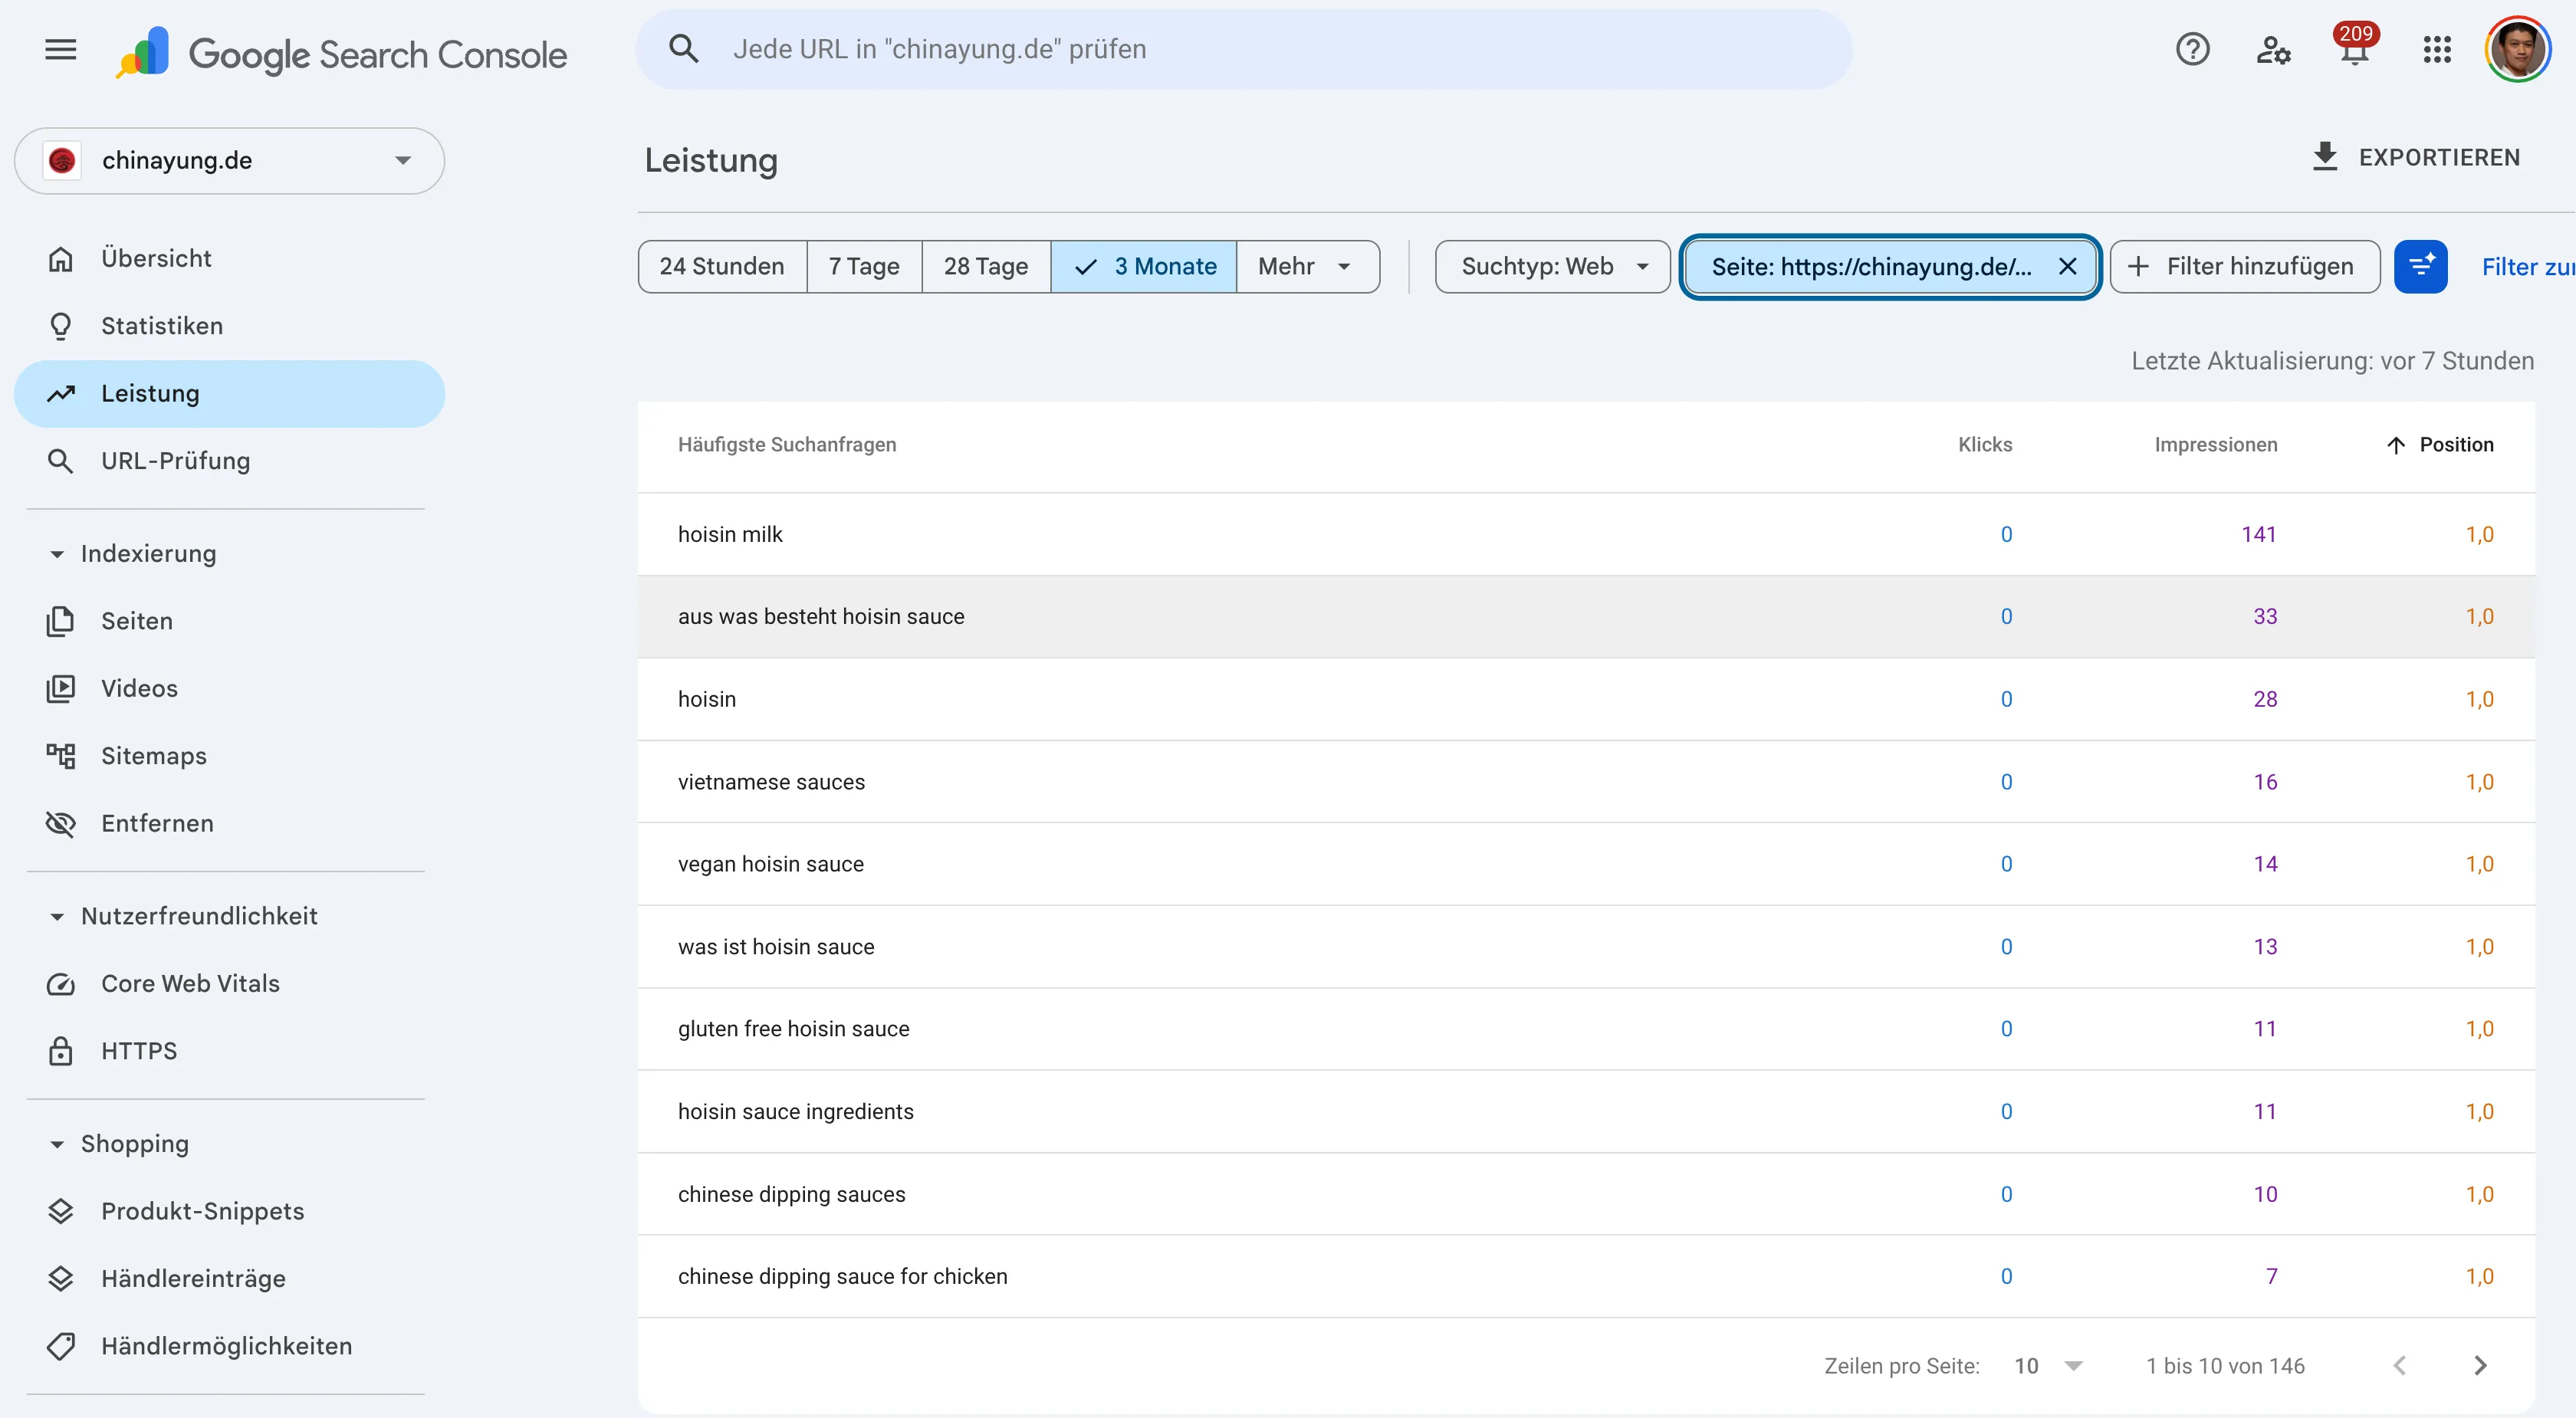Click the Sitemaps icon in sidebar
The width and height of the screenshot is (2576, 1418).
(x=61, y=756)
